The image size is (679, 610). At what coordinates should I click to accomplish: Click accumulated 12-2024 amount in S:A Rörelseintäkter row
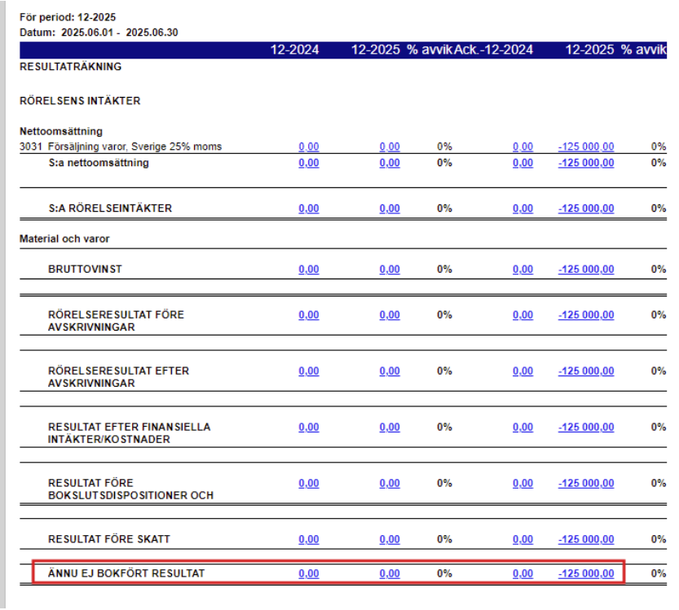(522, 208)
